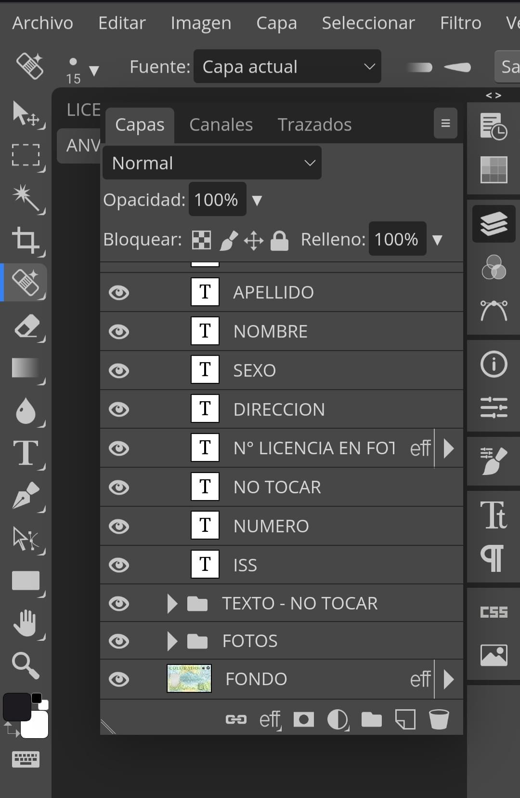Open the layers panel hamburger menu

pyautogui.click(x=445, y=123)
